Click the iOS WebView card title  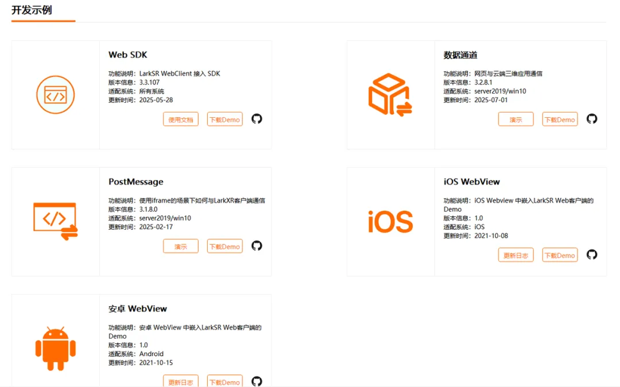tap(471, 182)
